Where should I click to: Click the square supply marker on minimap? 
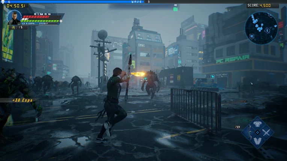tap(252, 36)
